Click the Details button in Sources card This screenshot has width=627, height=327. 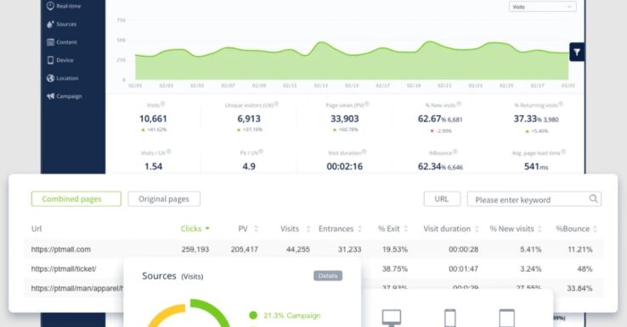pyautogui.click(x=328, y=275)
